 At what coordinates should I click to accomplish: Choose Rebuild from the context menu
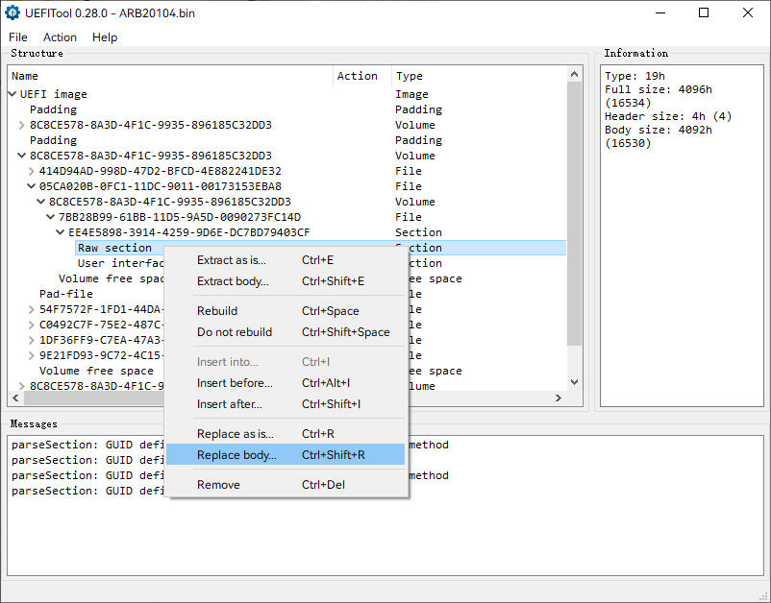click(x=217, y=311)
